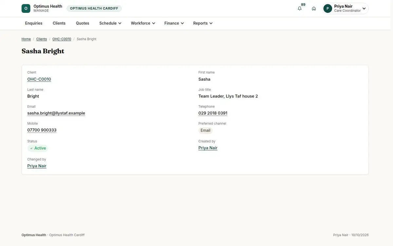Call the telephone number 029 2018 0391

coord(213,113)
